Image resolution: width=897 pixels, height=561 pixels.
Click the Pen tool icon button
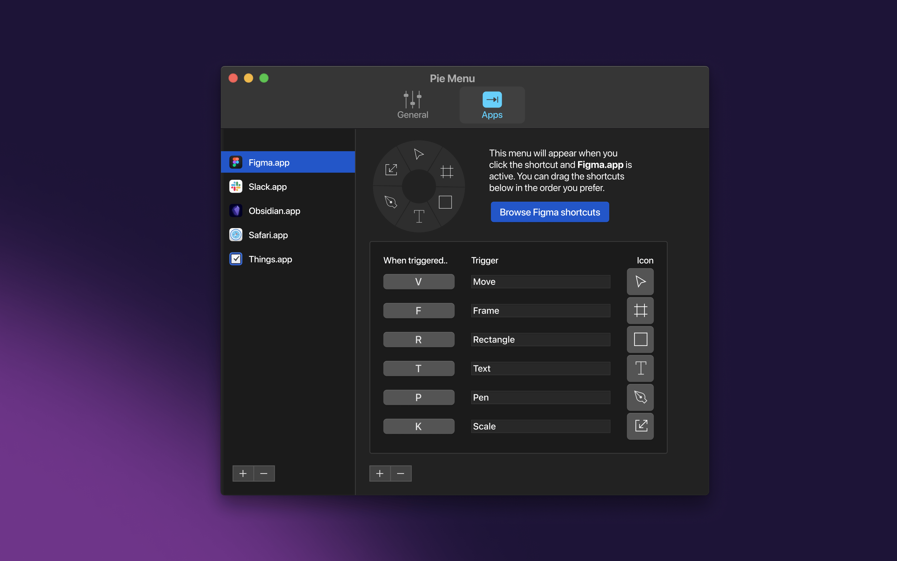coord(640,397)
